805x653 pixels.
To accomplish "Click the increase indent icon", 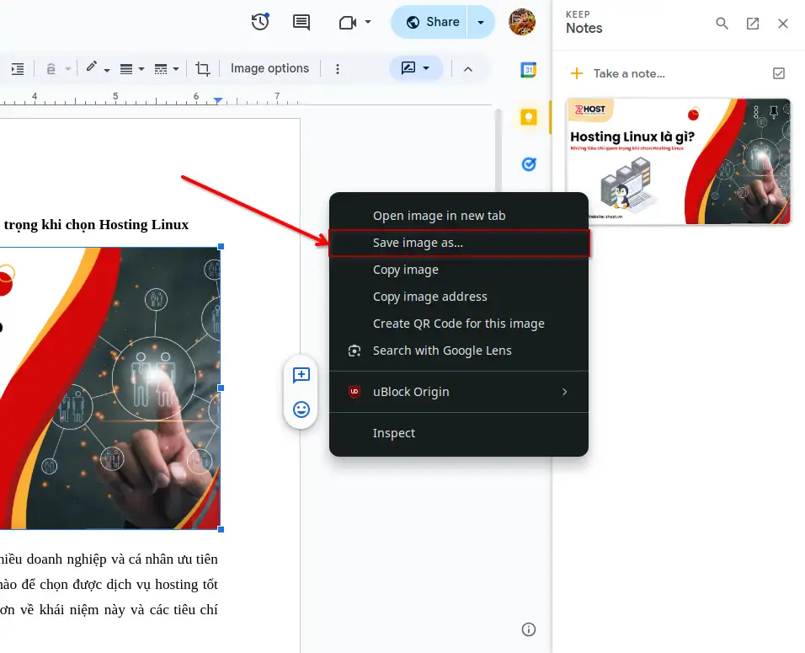I will click(18, 68).
